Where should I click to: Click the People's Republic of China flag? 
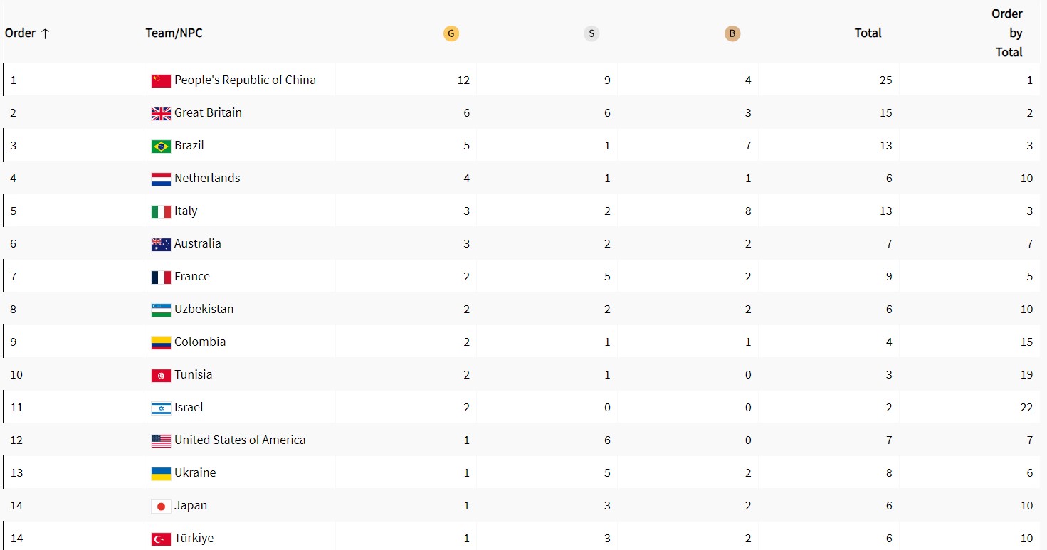[161, 80]
